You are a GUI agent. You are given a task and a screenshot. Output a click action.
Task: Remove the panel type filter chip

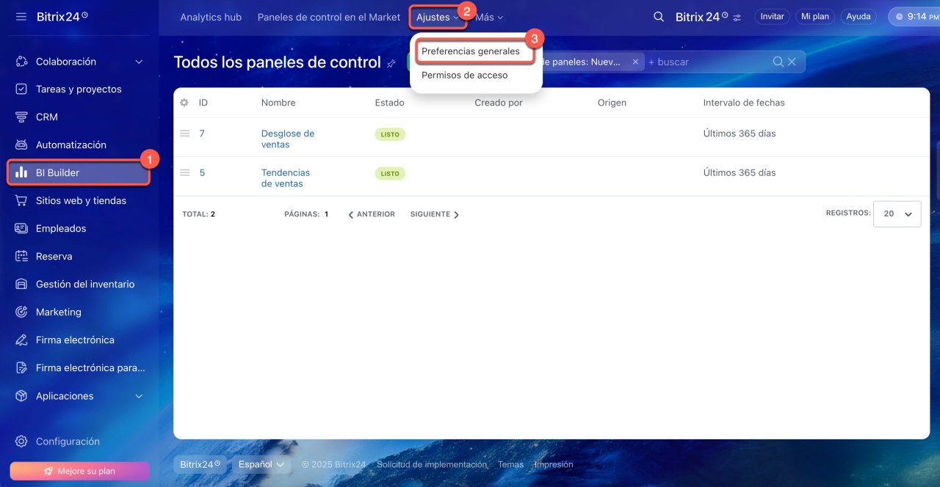[x=635, y=62]
